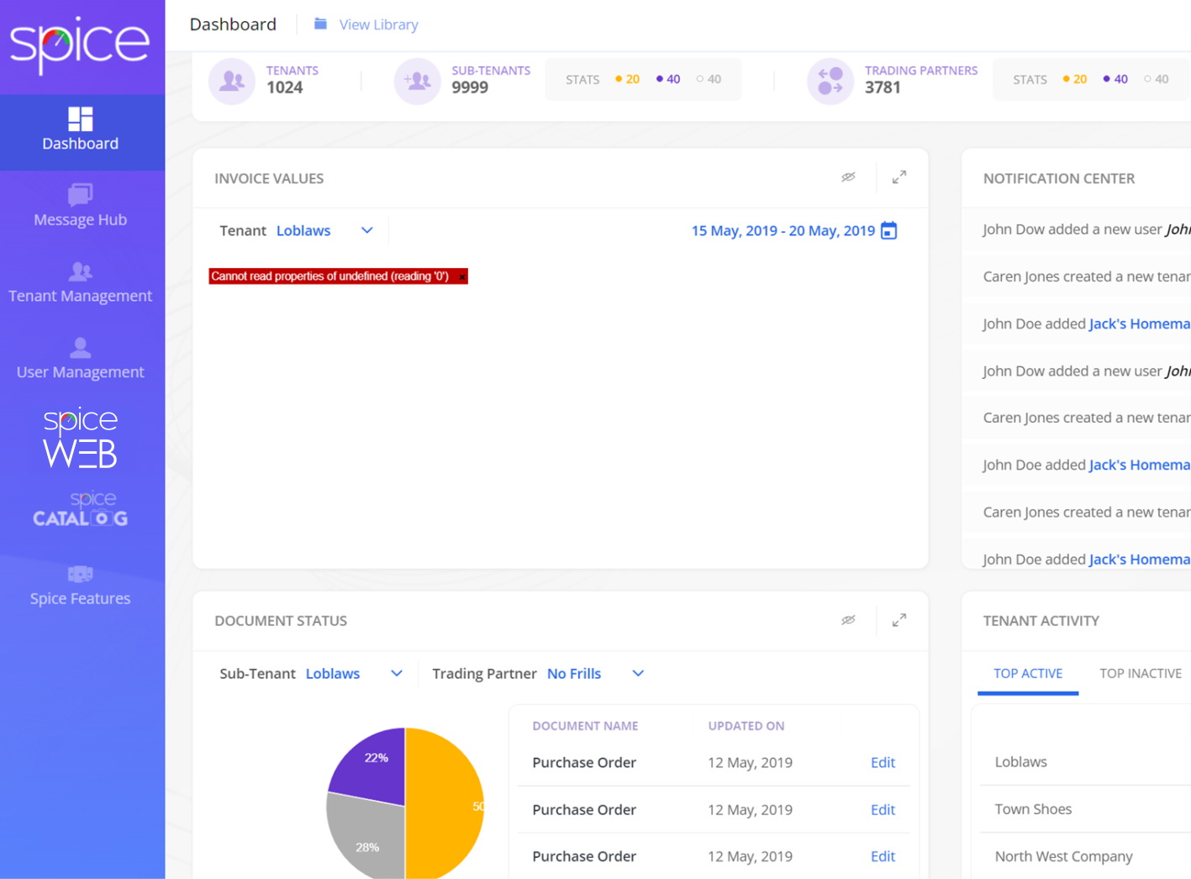Open Trading Partner No Frills dropdown
Screen dimensions: 1191x879
pos(637,674)
